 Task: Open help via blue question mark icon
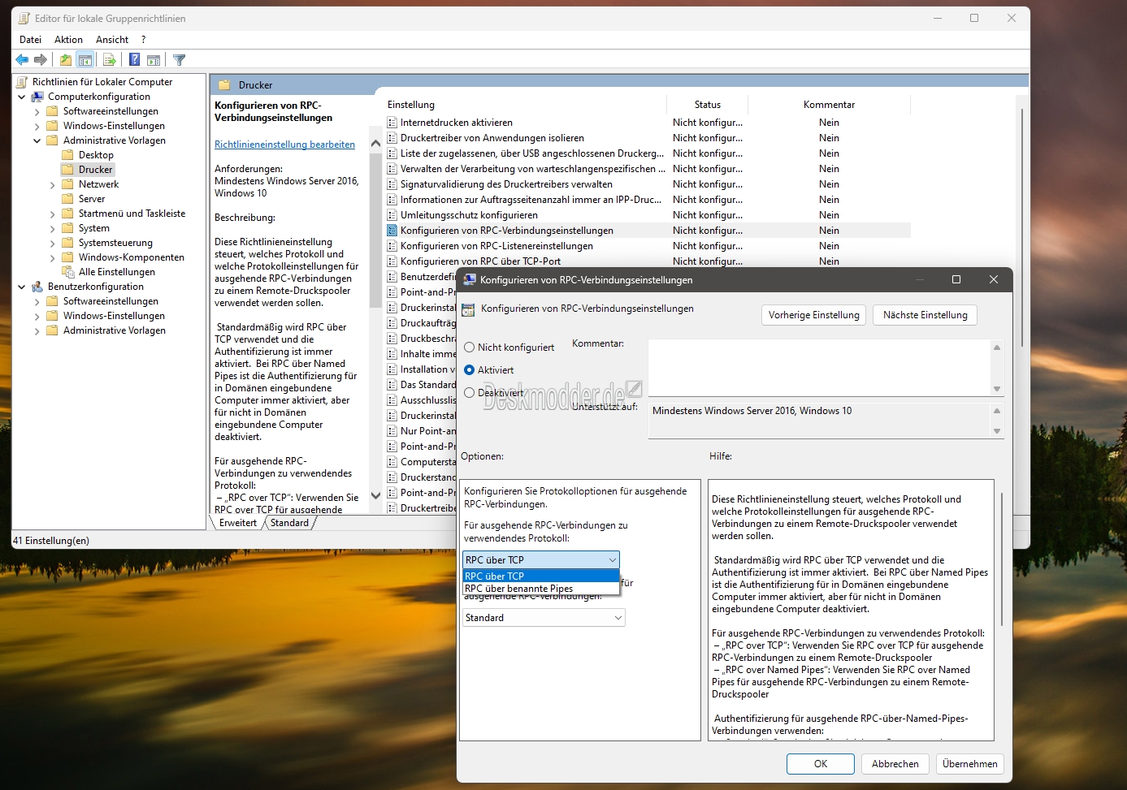134,59
